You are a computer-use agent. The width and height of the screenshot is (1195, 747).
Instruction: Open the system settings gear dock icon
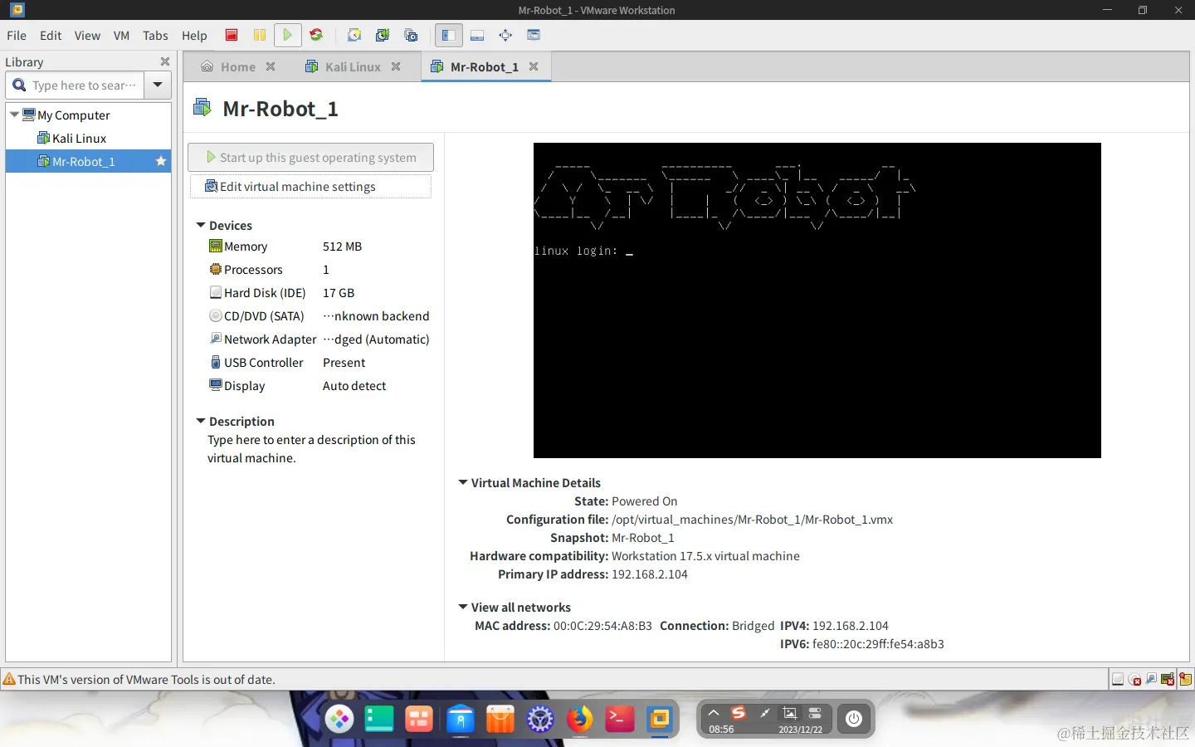540,719
